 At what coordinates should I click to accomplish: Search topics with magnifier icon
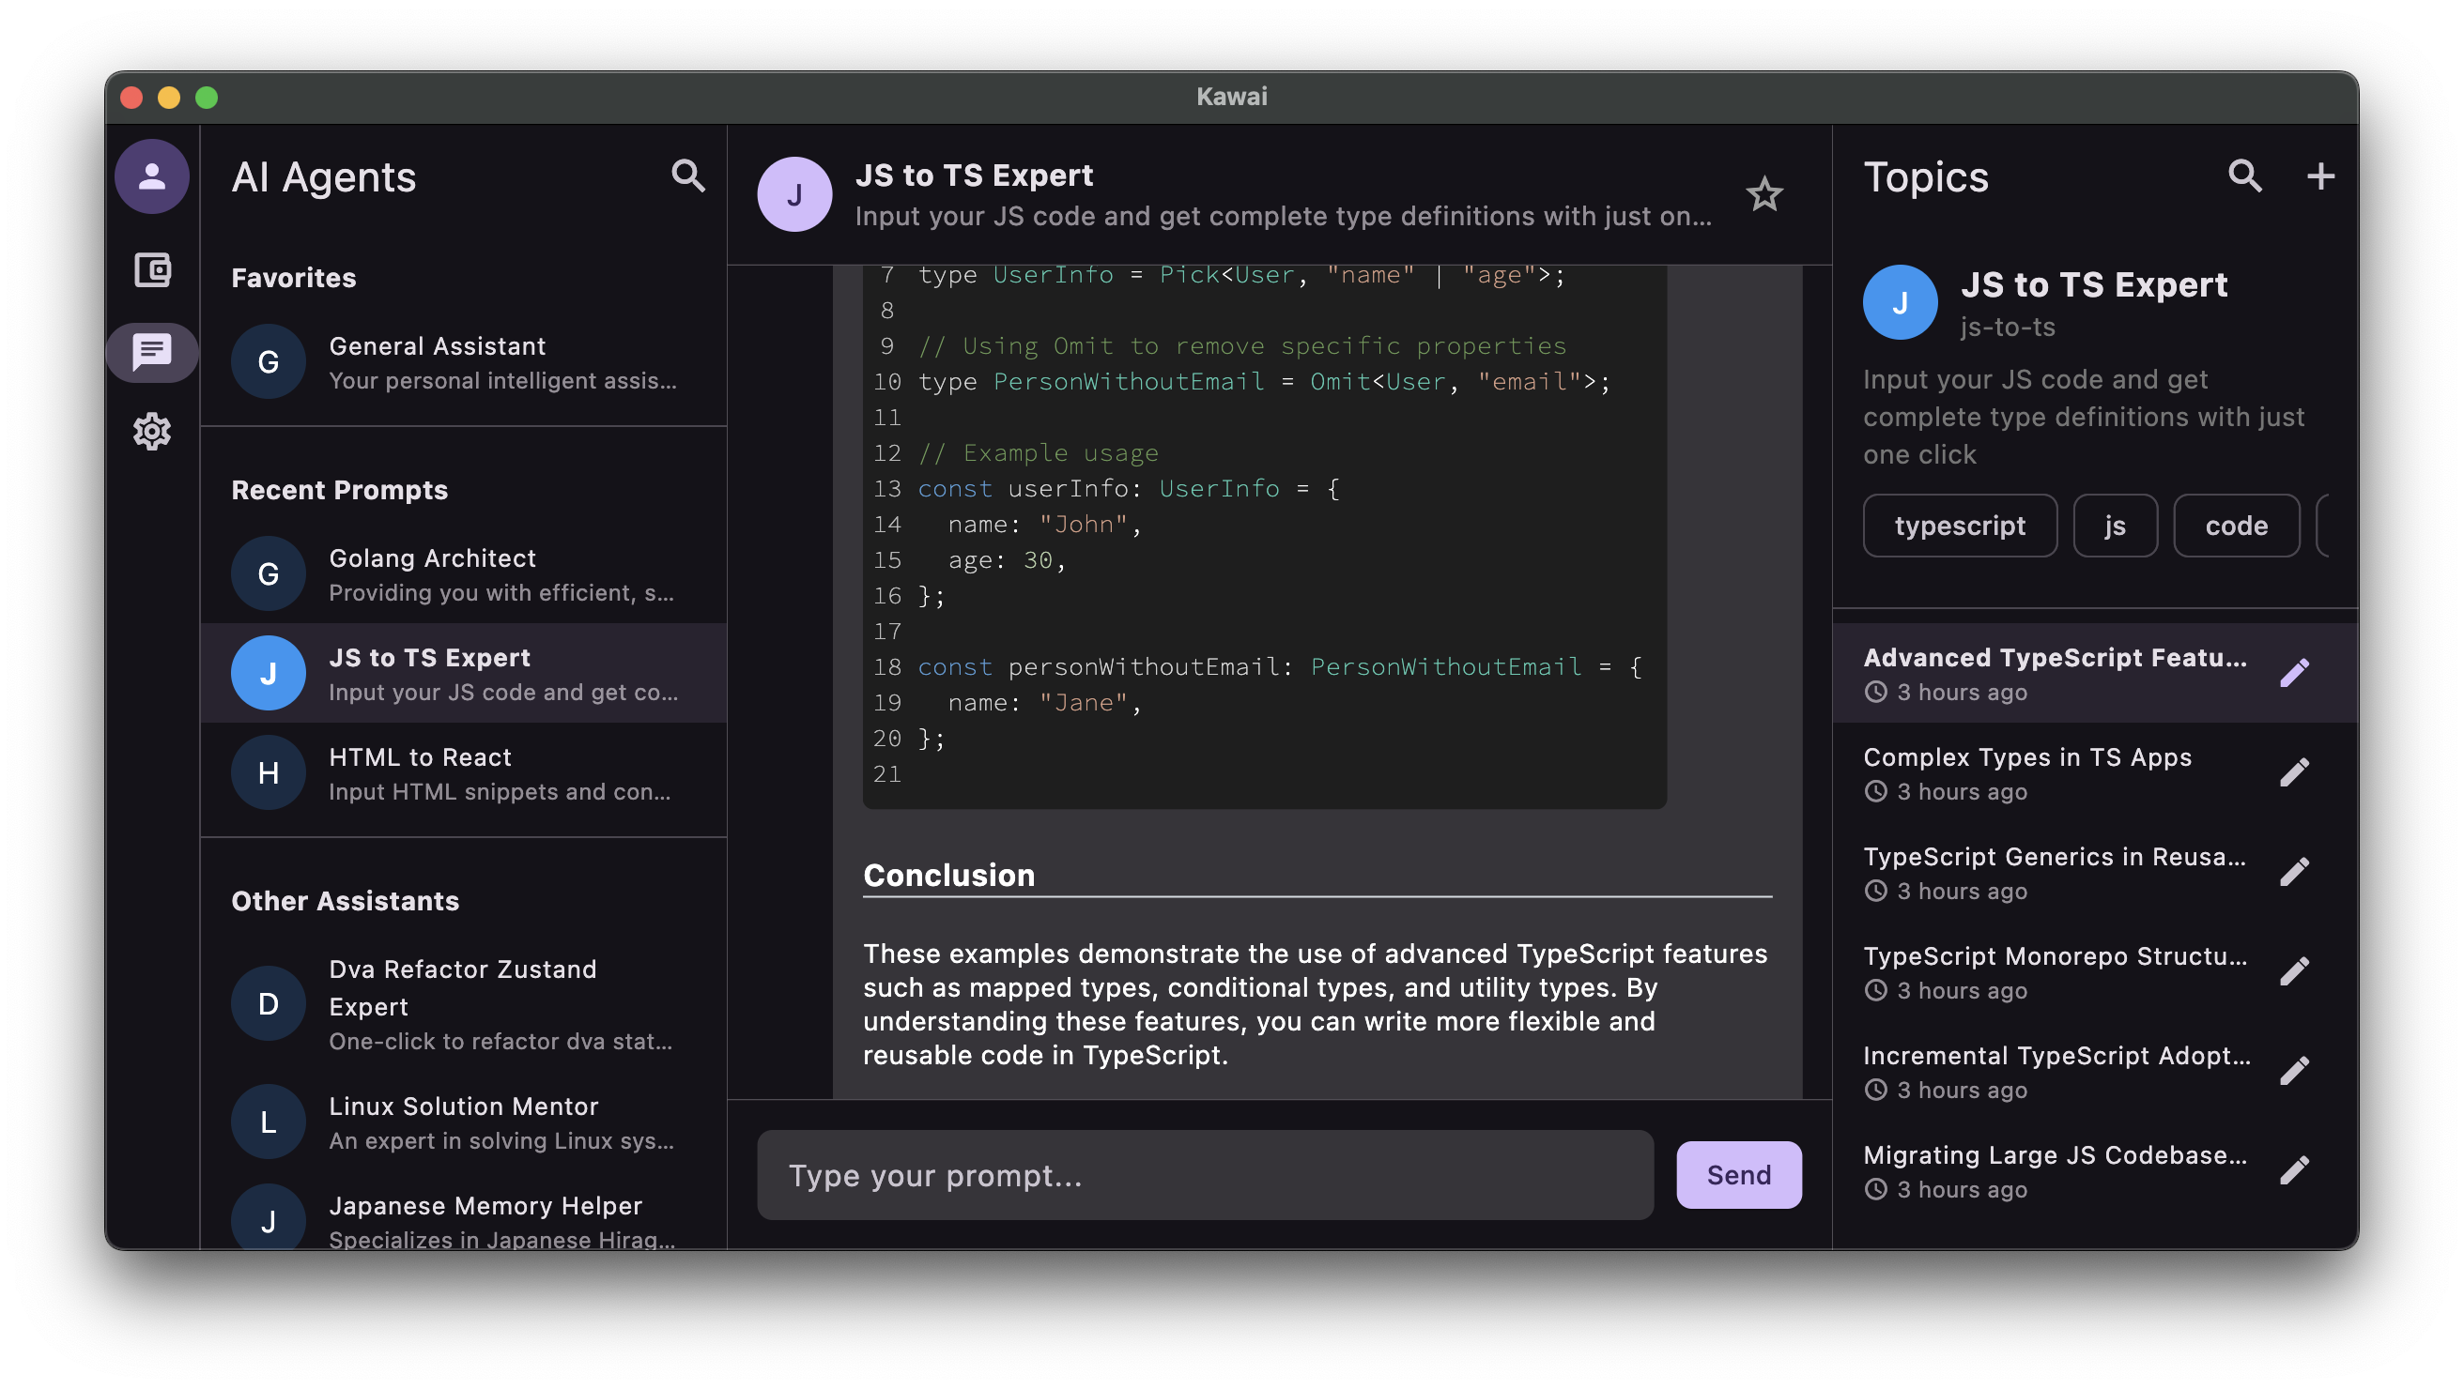pyautogui.click(x=2244, y=176)
